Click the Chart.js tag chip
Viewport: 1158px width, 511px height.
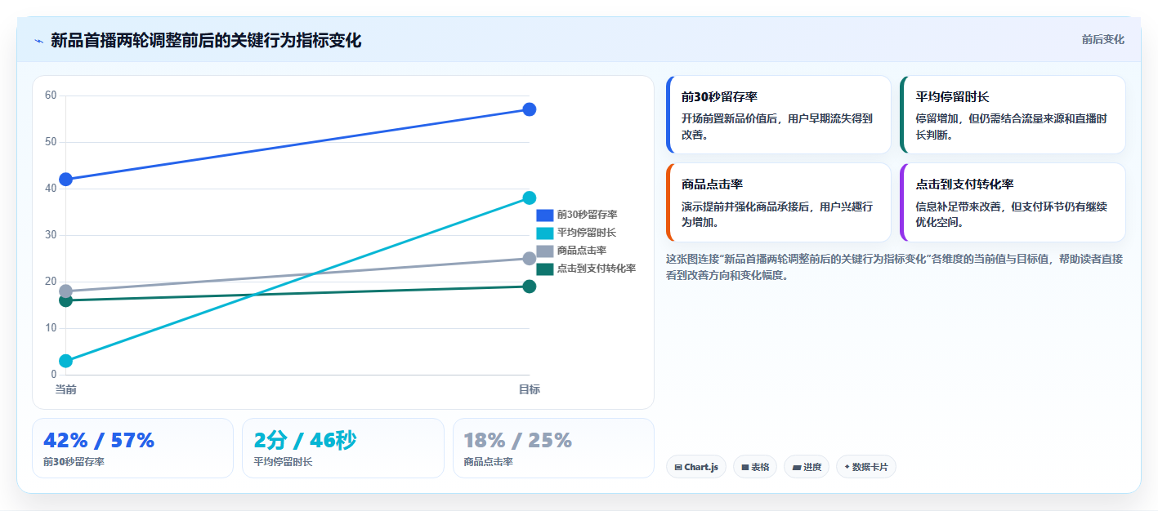click(x=696, y=467)
